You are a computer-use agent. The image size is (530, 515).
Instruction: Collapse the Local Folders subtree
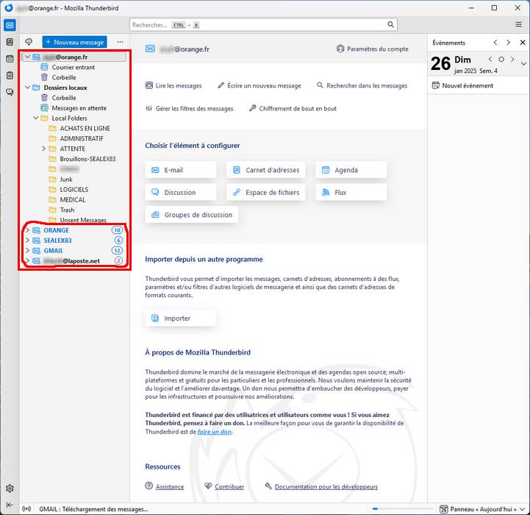coord(36,118)
